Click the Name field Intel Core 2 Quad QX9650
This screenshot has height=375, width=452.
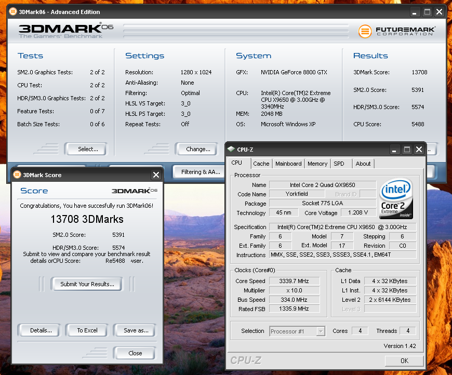pos(322,185)
